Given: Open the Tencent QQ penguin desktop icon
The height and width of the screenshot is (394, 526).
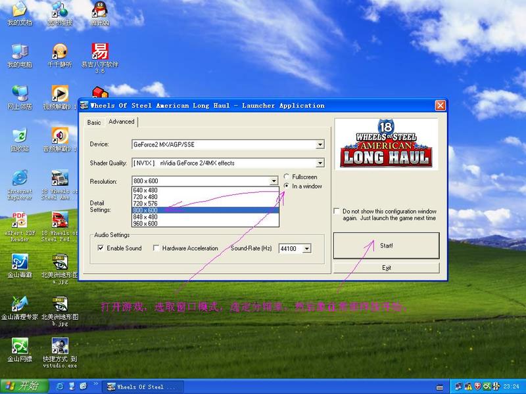Looking at the screenshot, I should tap(100, 10).
